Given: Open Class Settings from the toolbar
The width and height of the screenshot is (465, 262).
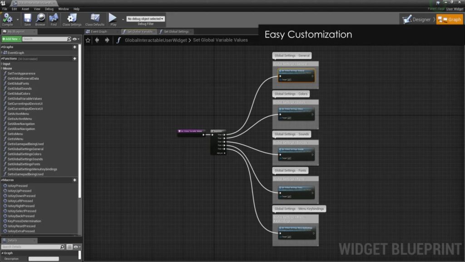Looking at the screenshot, I should point(72,19).
